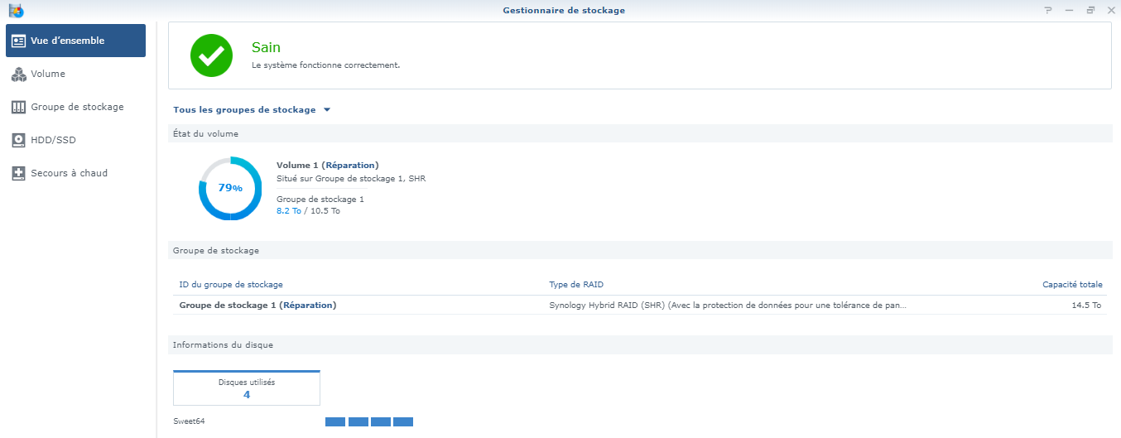Open the Vue d'ensemble section
This screenshot has height=438, width=1121.
tap(75, 41)
